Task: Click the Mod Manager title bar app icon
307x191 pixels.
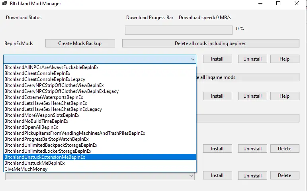Action: point(5,3)
